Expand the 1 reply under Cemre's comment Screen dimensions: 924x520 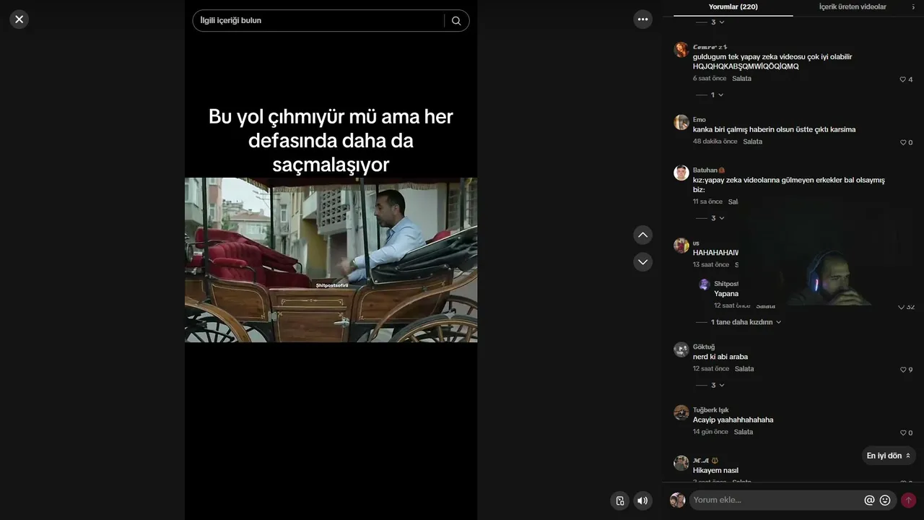point(710,95)
